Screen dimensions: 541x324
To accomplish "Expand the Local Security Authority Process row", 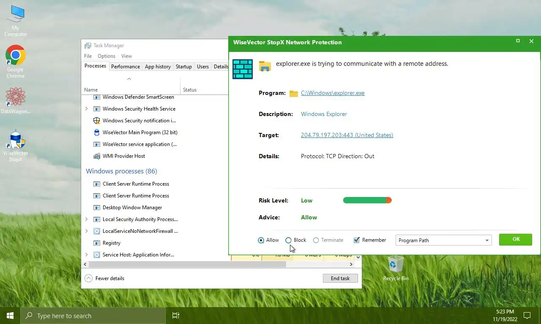I will tap(87, 219).
